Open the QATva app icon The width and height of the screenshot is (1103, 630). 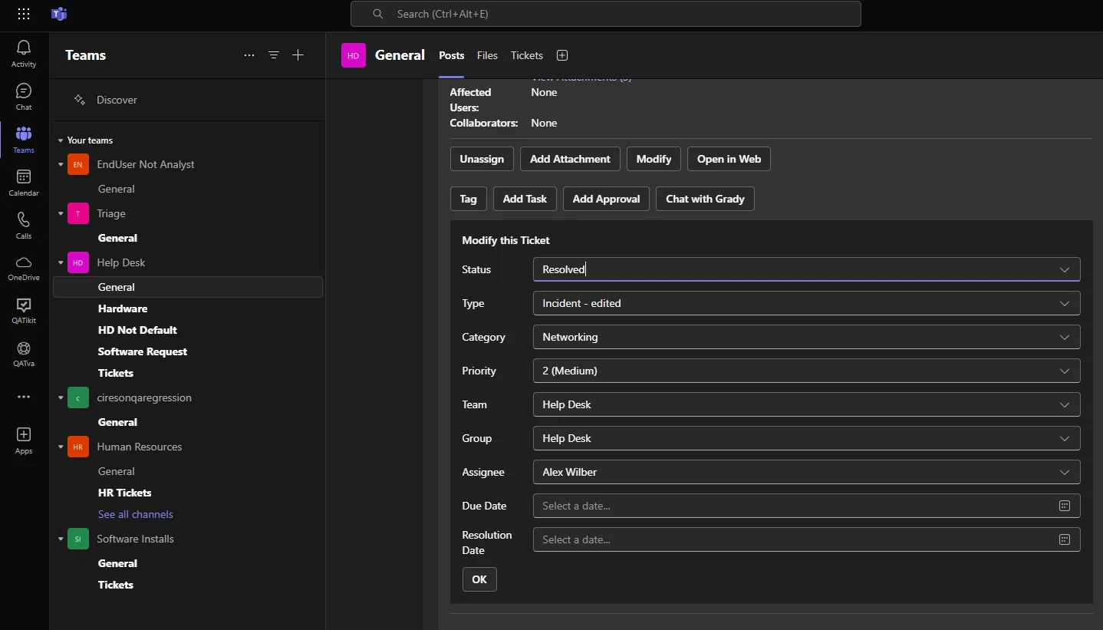[24, 355]
